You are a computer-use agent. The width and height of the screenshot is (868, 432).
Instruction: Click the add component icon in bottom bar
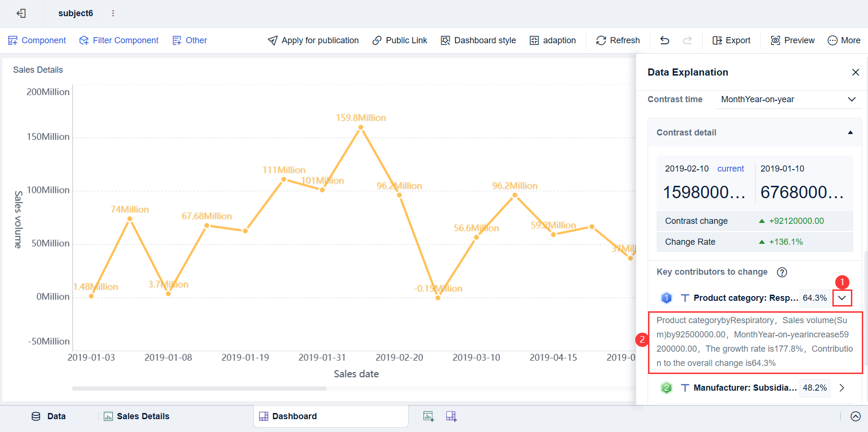click(429, 416)
